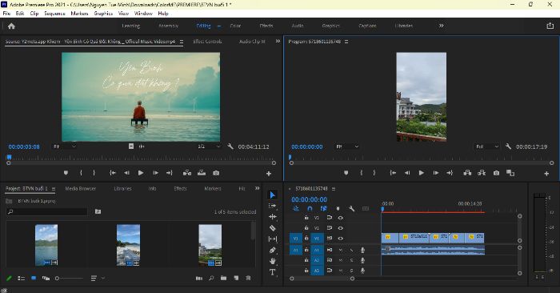Select the Hand tool
The image size is (560, 293).
(x=273, y=261)
